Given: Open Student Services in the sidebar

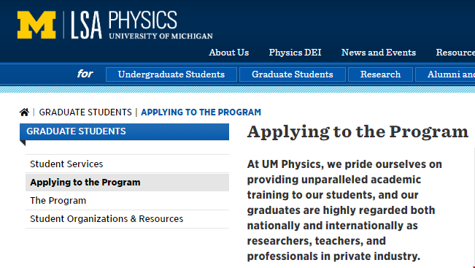Looking at the screenshot, I should pos(127,164).
